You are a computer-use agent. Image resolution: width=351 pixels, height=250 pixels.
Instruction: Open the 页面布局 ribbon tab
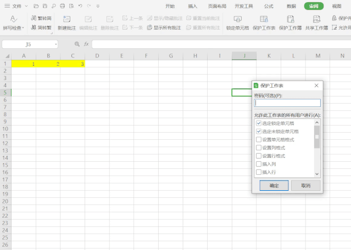pyautogui.click(x=216, y=6)
